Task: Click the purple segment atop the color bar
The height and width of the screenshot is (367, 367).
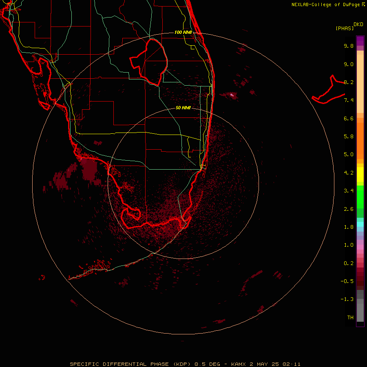Action: click(x=360, y=41)
